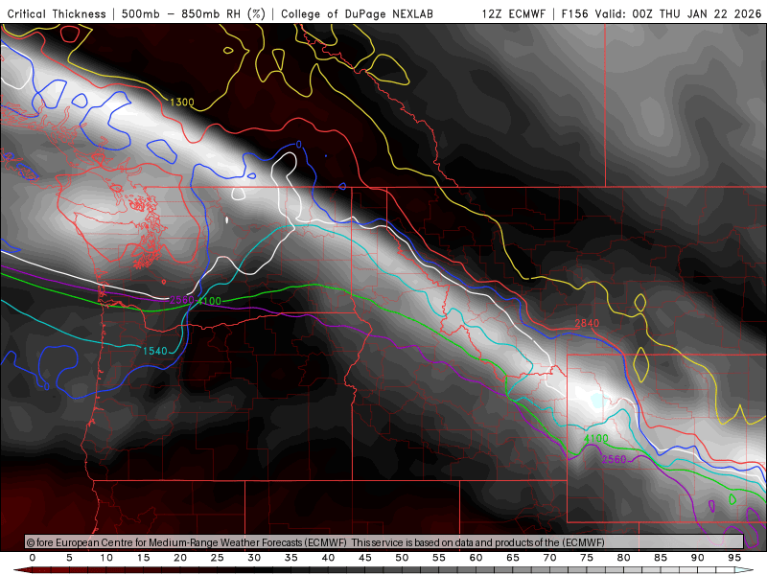The image size is (767, 575).
Task: Select the "12Z ECMWF" model run label
Action: click(x=513, y=13)
